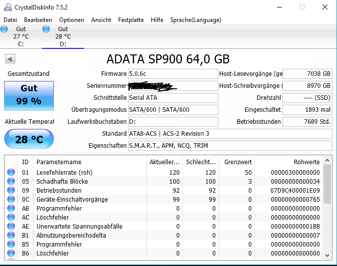Click the Gut 99 % health status button

click(x=29, y=95)
